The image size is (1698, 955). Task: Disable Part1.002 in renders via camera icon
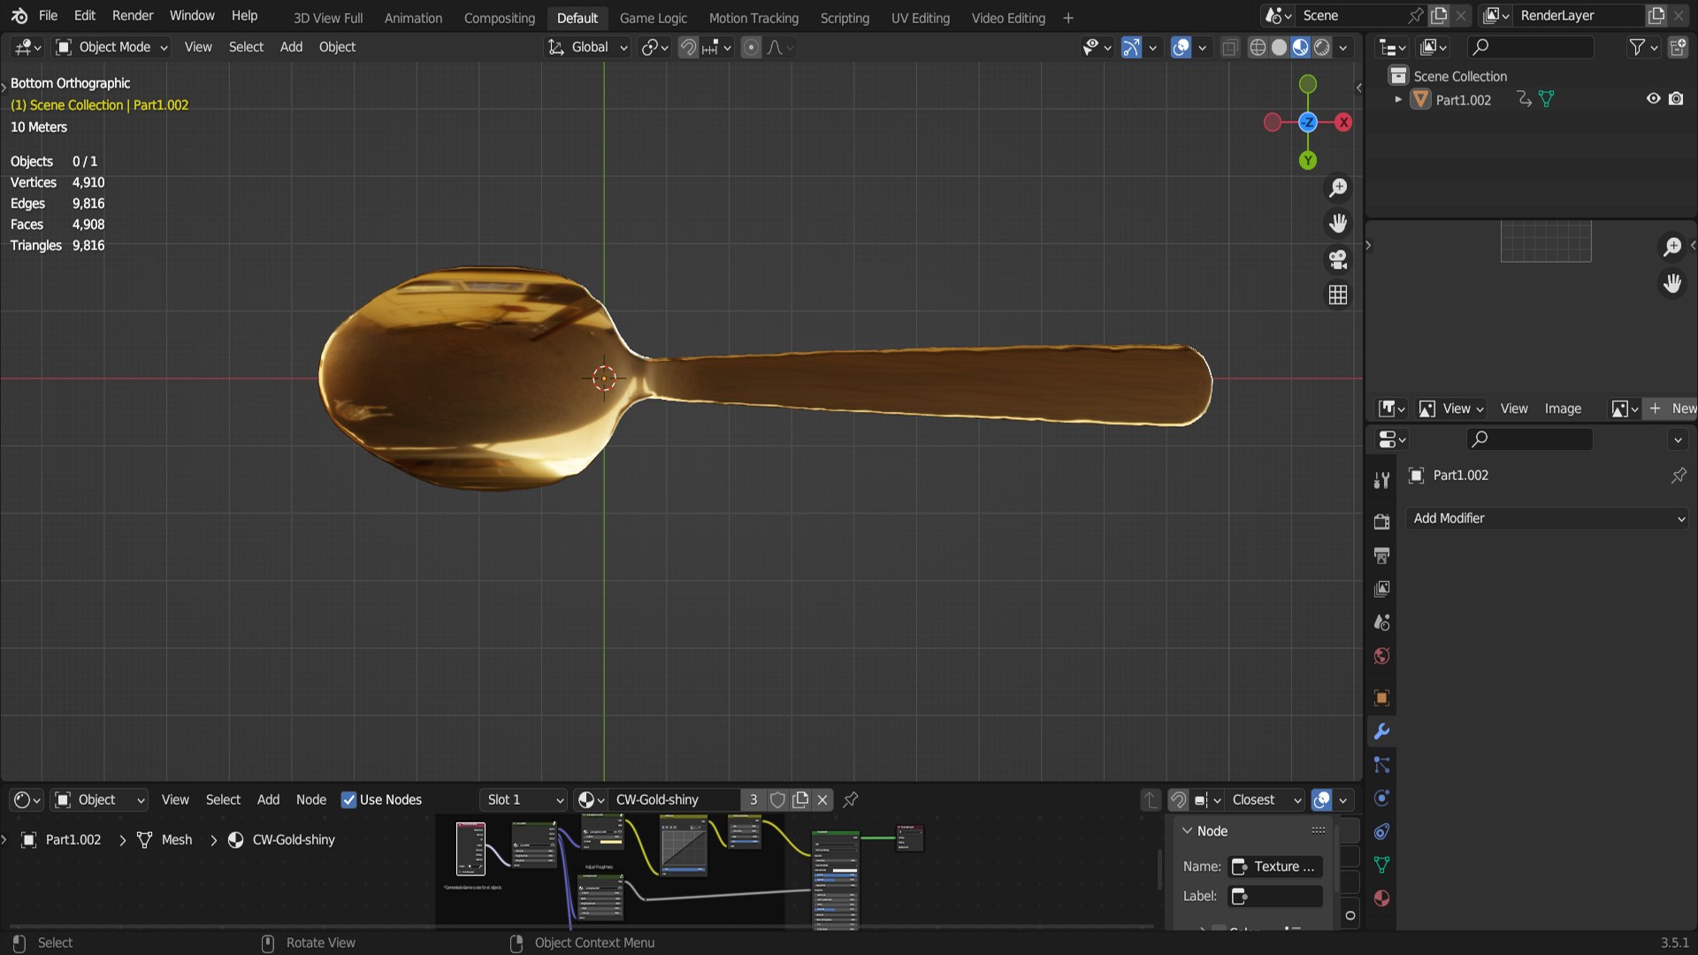1676,99
